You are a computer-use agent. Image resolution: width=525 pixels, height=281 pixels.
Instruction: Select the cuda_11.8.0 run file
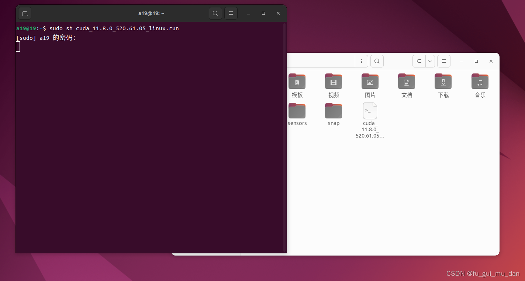tap(370, 120)
